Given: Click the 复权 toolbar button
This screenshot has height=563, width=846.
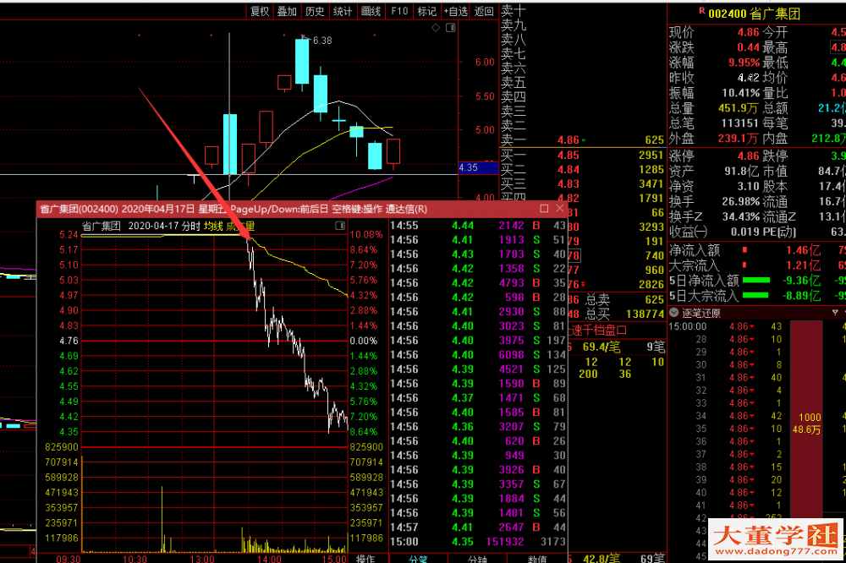Looking at the screenshot, I should 260,11.
